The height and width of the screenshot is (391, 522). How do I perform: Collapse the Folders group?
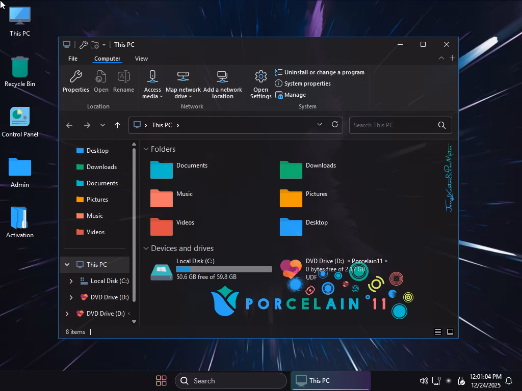pyautogui.click(x=146, y=149)
